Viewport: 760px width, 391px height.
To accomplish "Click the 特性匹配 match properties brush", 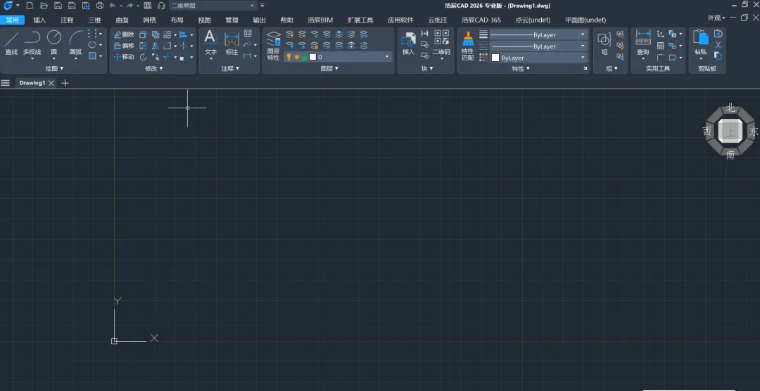I will 467,46.
